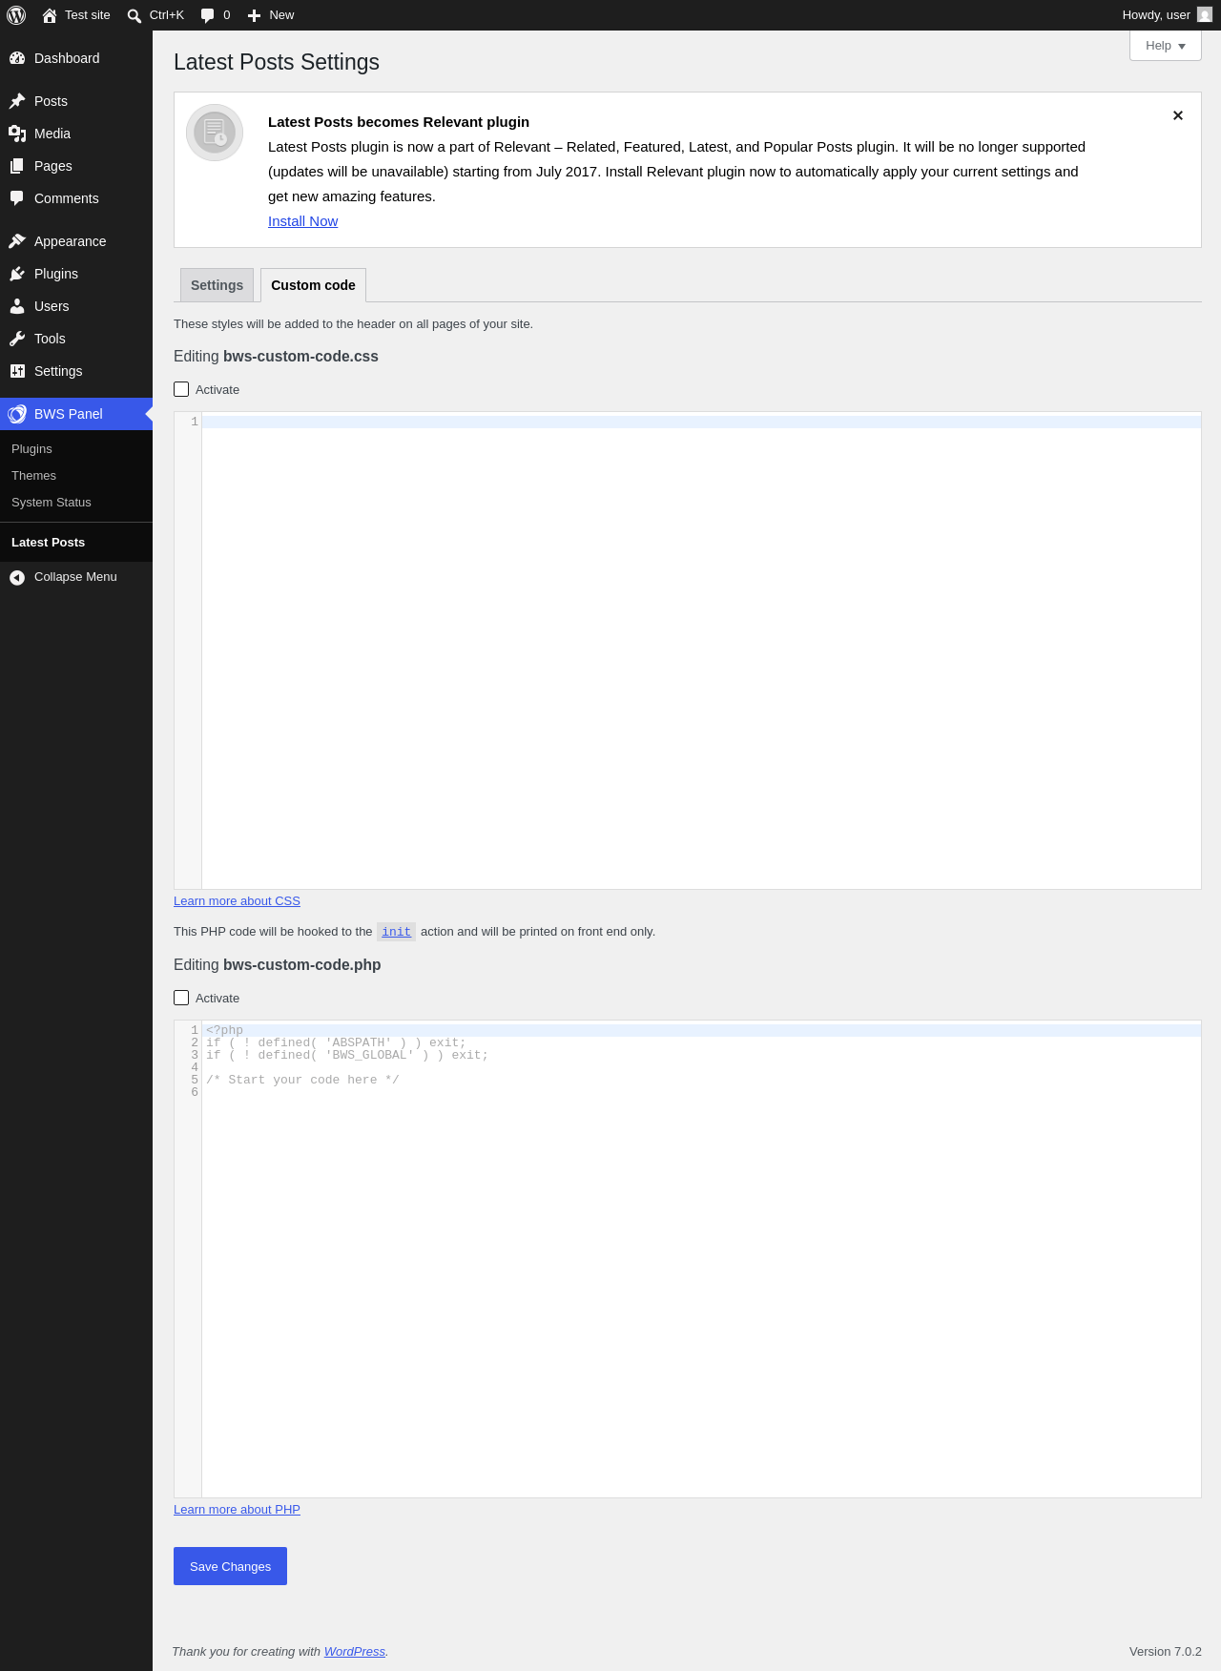Click the Posts pushpin icon

[x=17, y=101]
